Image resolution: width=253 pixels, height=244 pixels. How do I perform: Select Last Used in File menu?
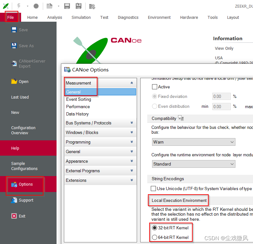pyautogui.click(x=20, y=97)
